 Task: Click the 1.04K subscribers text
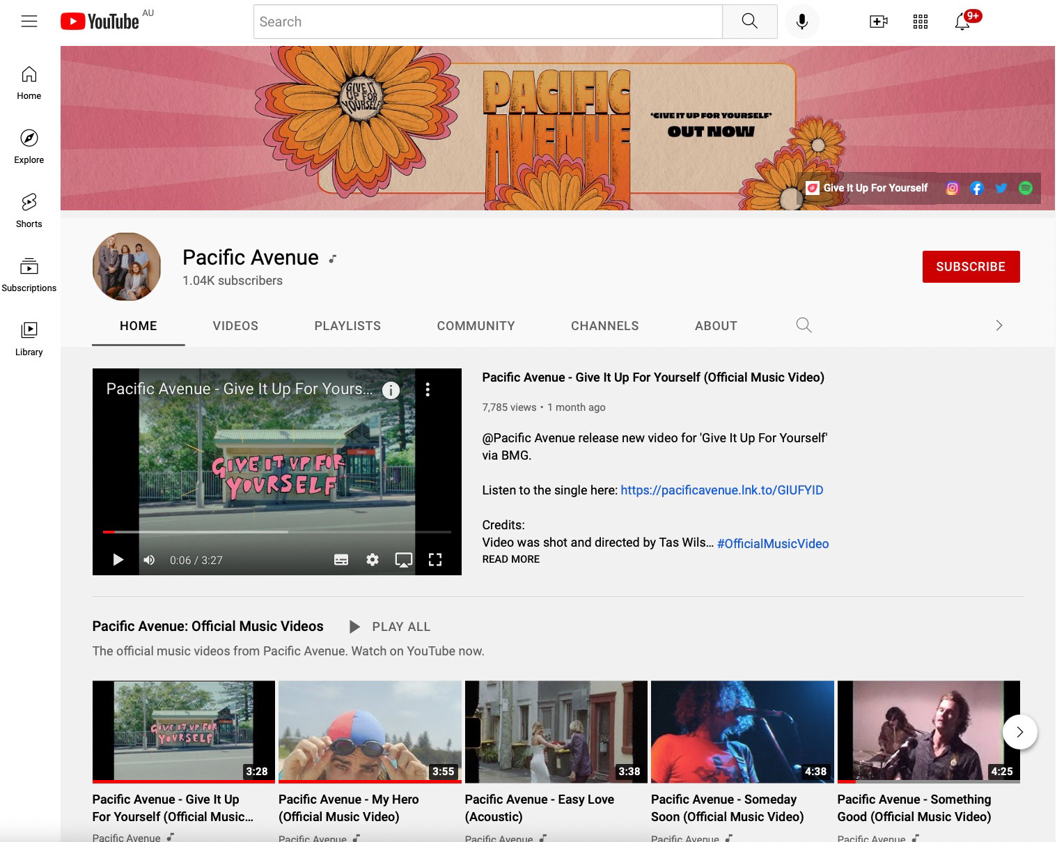click(233, 281)
